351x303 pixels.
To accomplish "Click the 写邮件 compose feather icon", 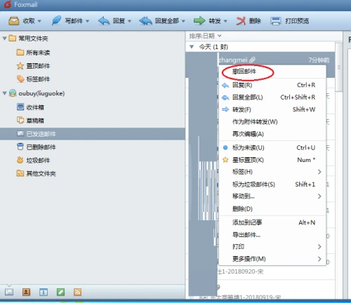I will [x=56, y=20].
